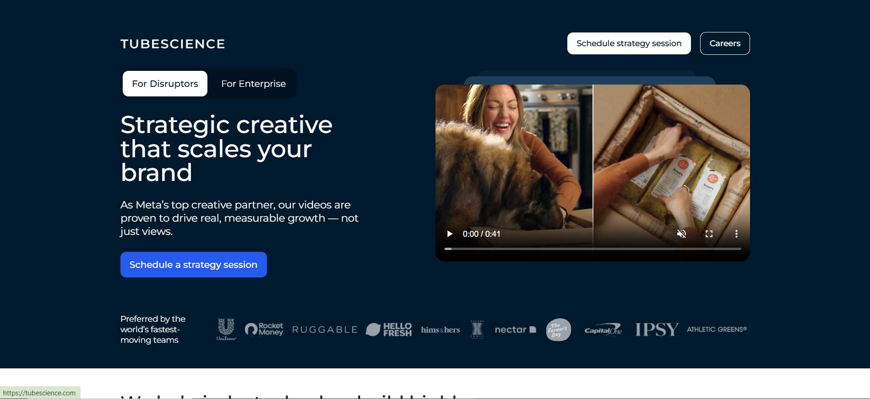Click The Farmer's Dog round logo

click(558, 330)
